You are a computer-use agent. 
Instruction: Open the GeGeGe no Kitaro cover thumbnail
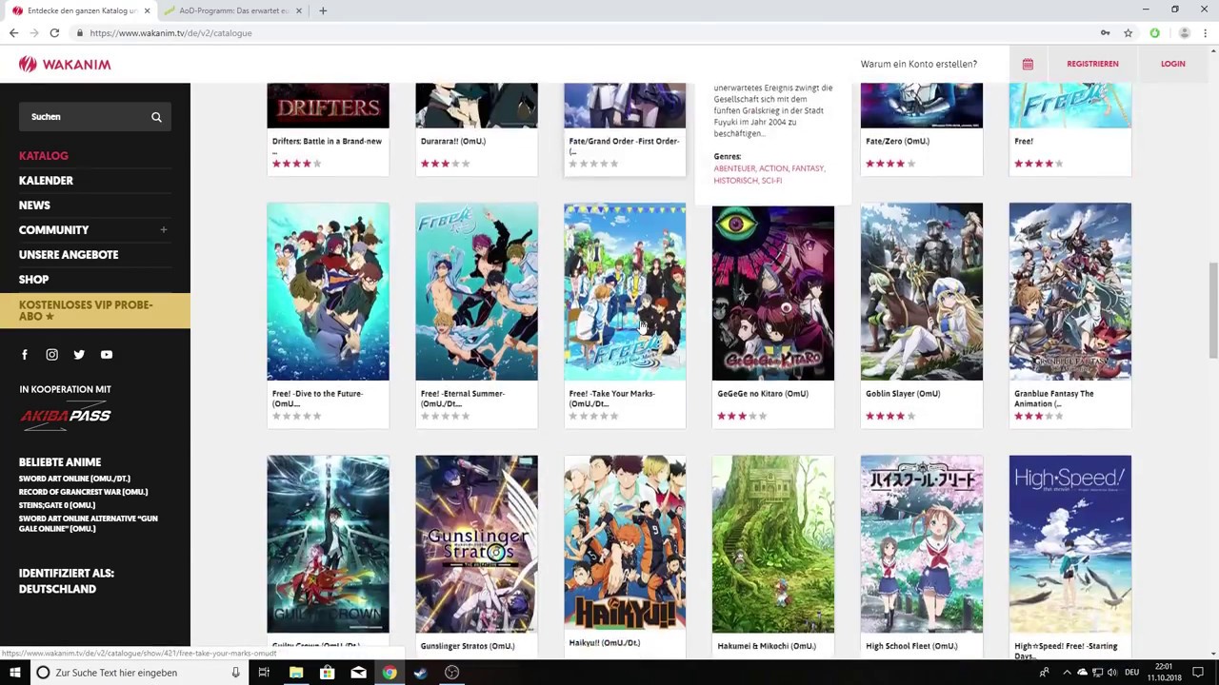tap(773, 291)
